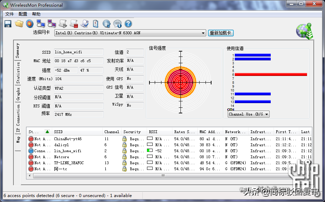Click the start logging scroll icon
The height and width of the screenshot is (202, 325).
[63, 24]
